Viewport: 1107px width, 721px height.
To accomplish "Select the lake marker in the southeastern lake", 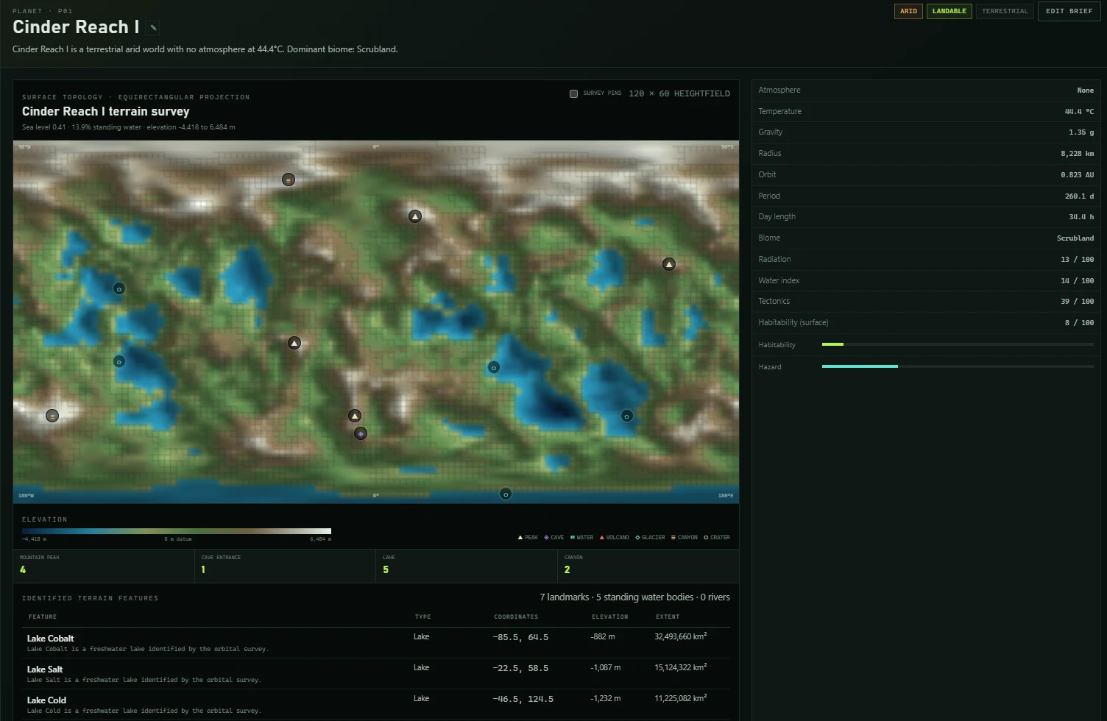I will click(627, 416).
